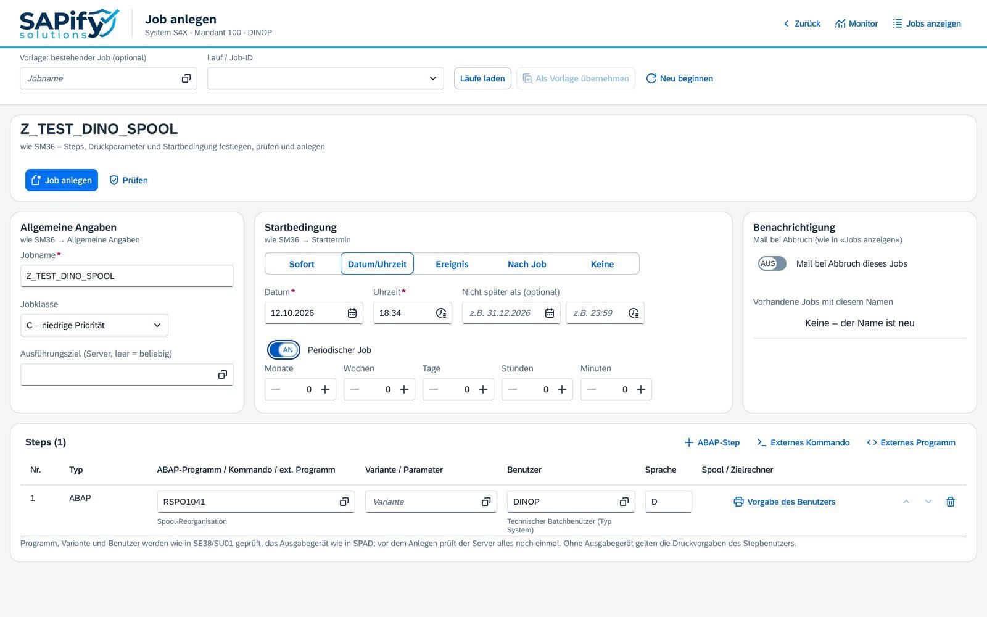Add an Externes Kommando step
The width and height of the screenshot is (987, 617).
803,442
